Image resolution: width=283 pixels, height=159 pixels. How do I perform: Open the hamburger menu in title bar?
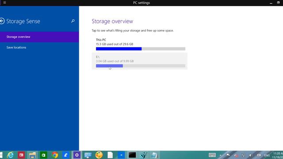coord(4,3)
